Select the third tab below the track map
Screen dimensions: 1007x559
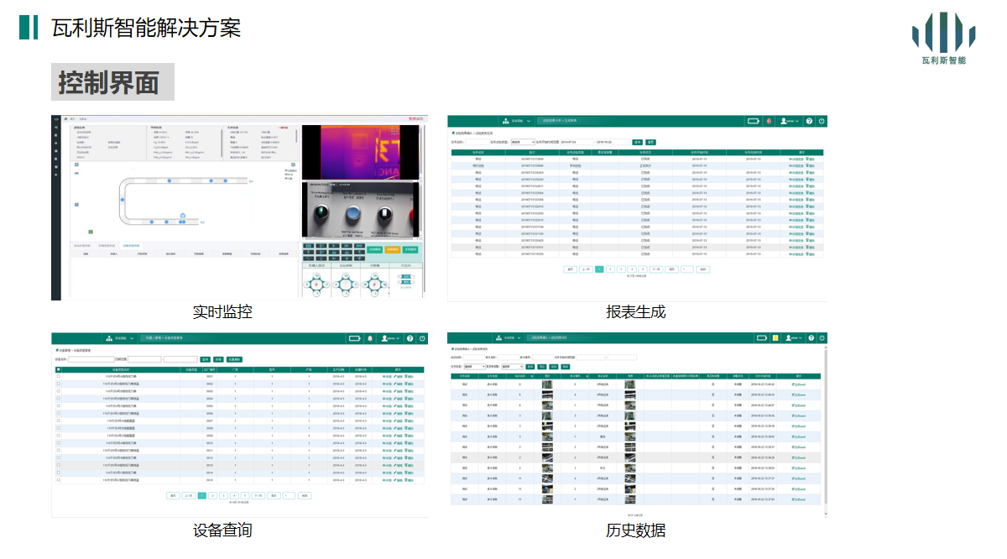(x=132, y=246)
